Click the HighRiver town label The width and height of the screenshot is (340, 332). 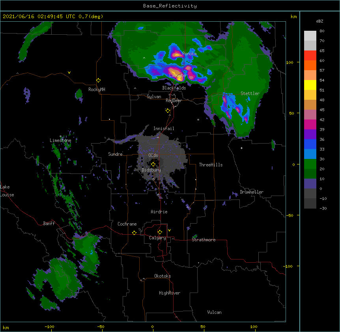coord(170,293)
